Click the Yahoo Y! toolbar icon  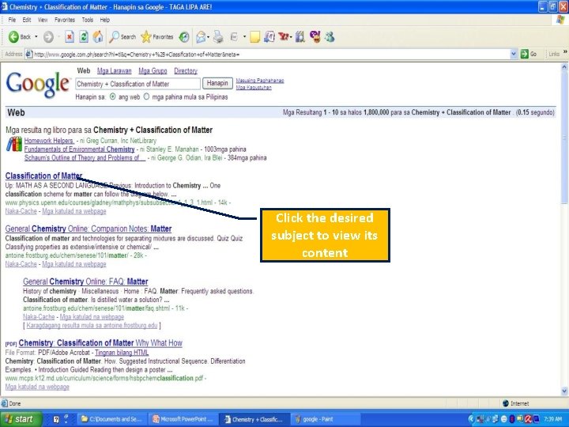tap(284, 36)
